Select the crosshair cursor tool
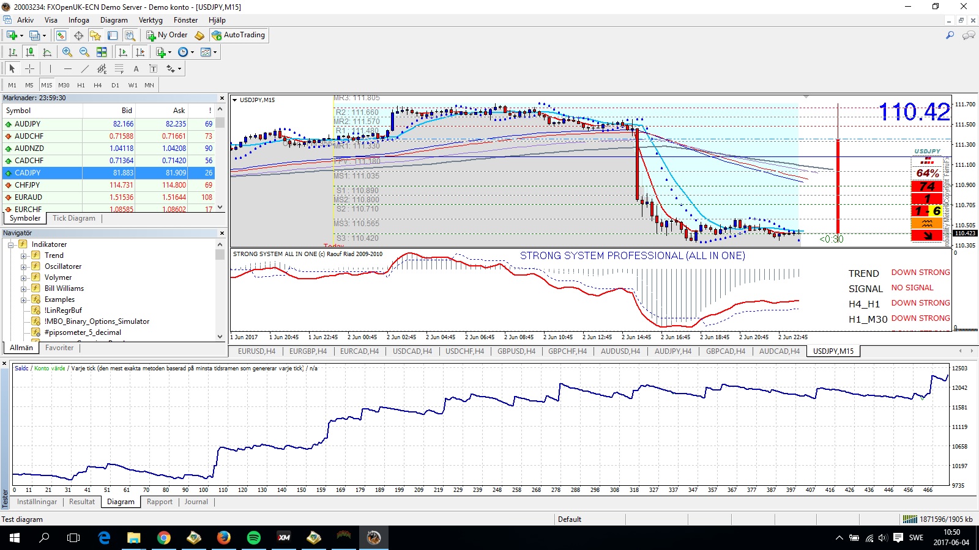Screen dimensions: 979x550 (29, 68)
